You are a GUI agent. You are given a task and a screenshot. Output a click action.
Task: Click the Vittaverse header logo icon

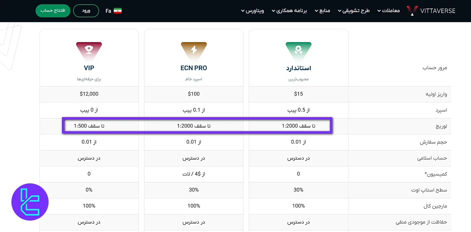pyautogui.click(x=412, y=10)
